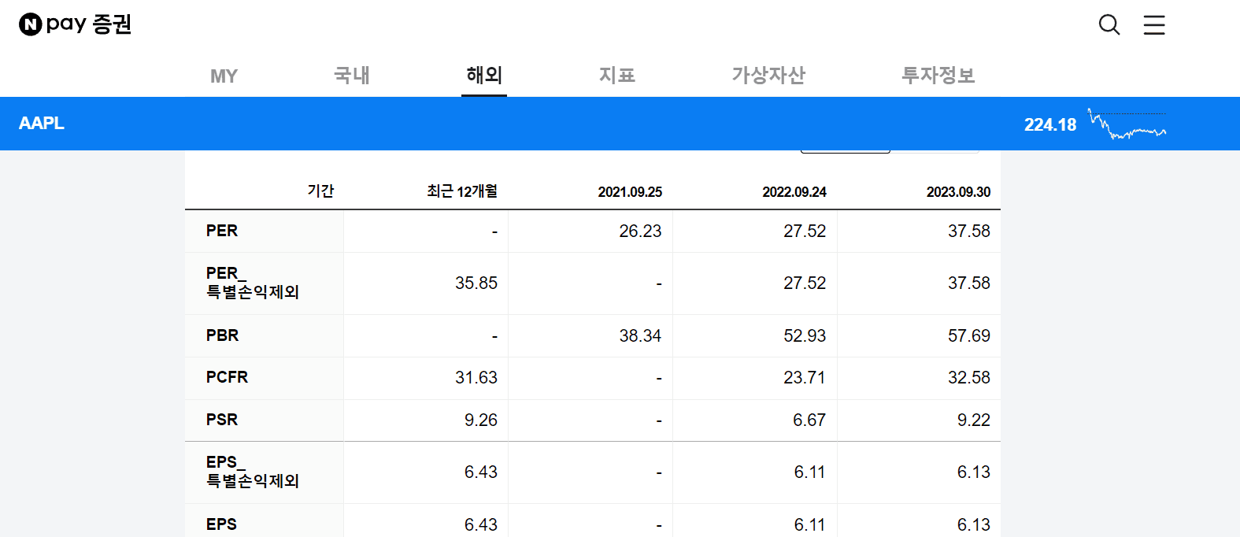The image size is (1240, 537).
Task: Click the PBR value 38.34
Action: coord(639,336)
